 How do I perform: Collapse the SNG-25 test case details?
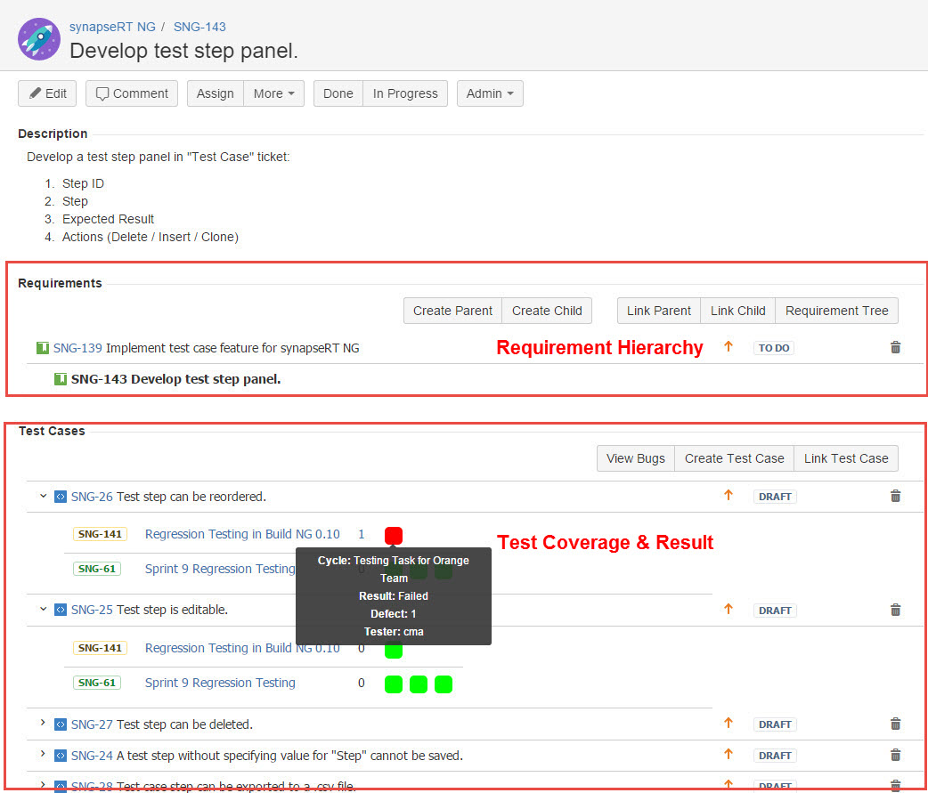pyautogui.click(x=43, y=610)
